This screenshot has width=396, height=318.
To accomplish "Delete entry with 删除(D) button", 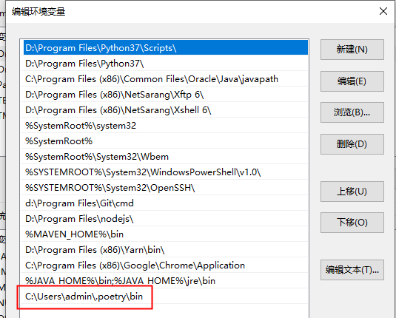I will [x=352, y=144].
